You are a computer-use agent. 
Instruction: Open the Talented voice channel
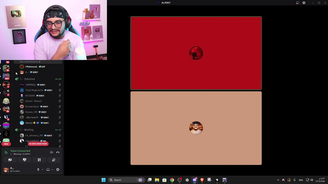(x=38, y=79)
